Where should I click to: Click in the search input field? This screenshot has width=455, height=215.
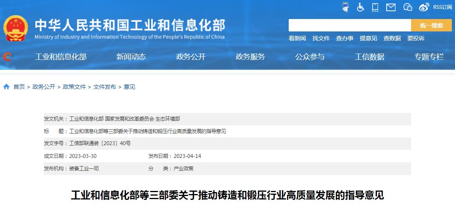[349, 25]
